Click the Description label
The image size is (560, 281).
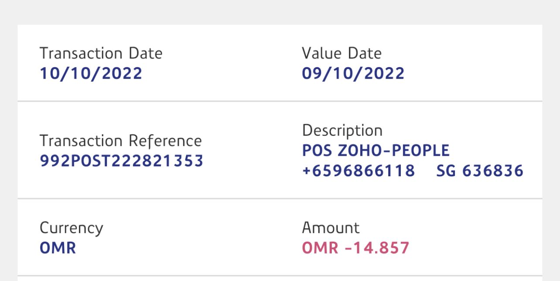[x=342, y=130]
